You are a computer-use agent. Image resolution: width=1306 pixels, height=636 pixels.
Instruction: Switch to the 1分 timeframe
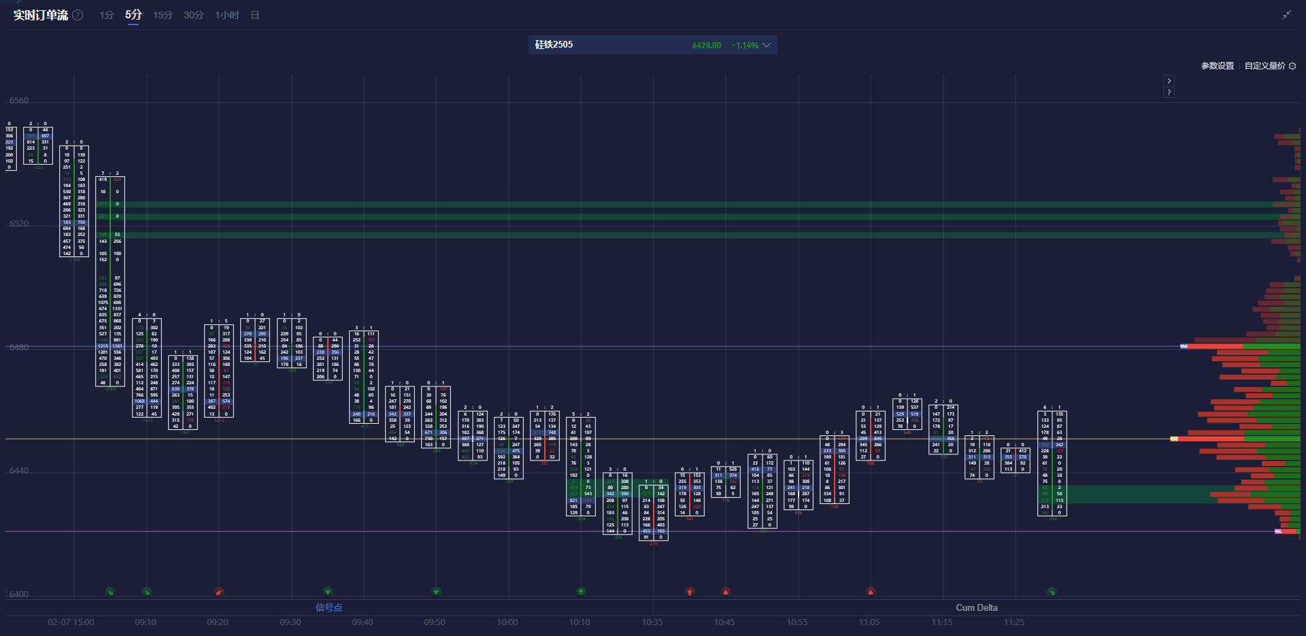tap(106, 14)
